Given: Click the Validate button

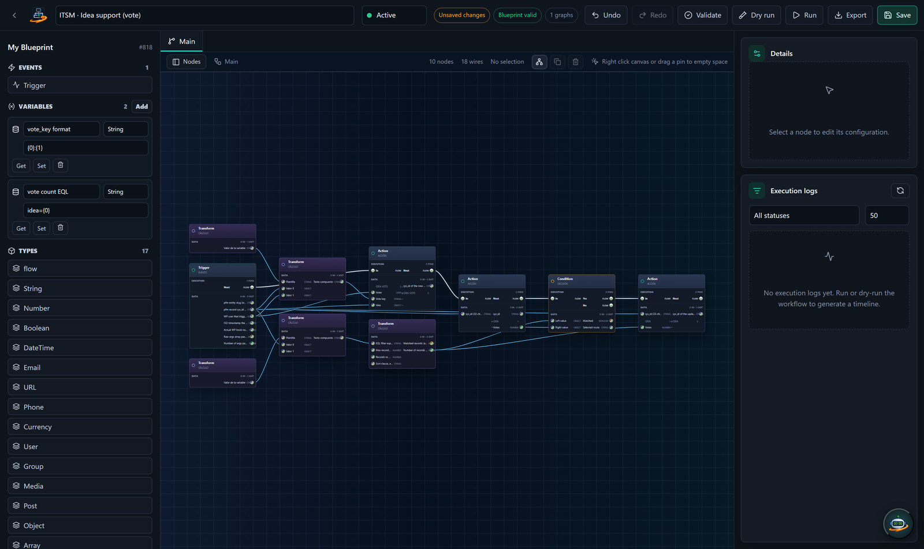Looking at the screenshot, I should click(703, 16).
